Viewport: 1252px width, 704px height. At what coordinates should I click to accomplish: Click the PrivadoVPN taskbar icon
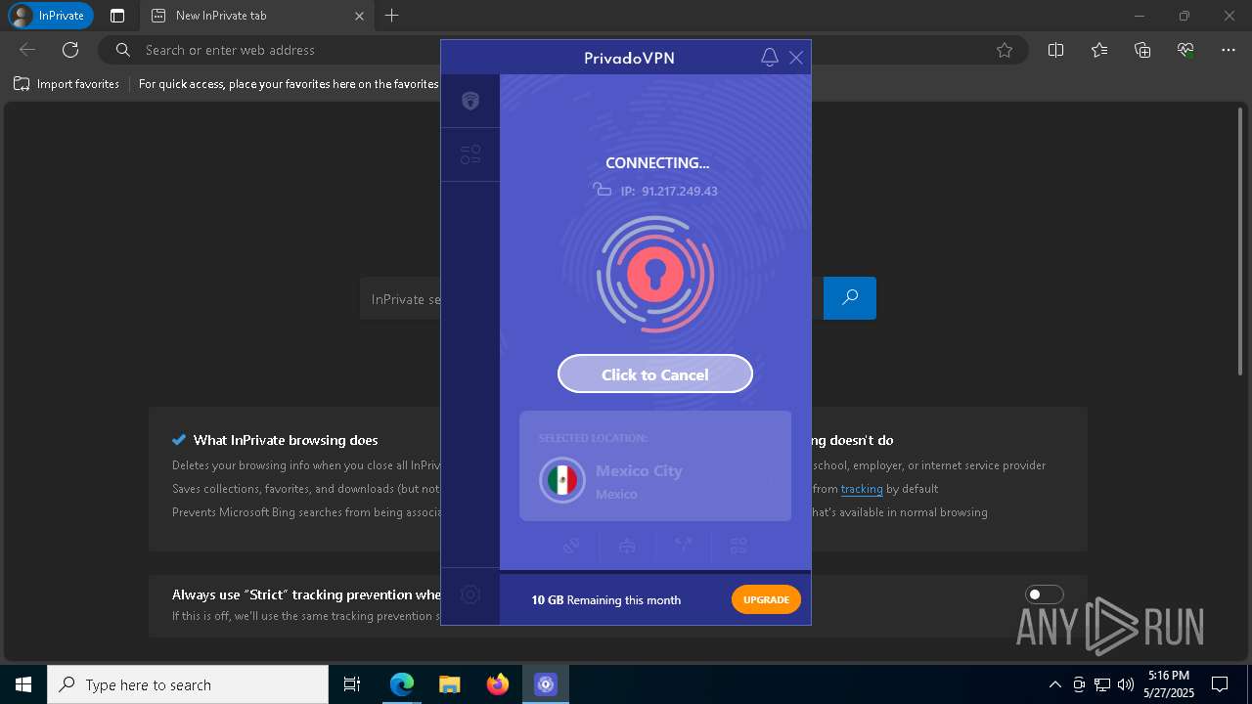[x=545, y=684]
